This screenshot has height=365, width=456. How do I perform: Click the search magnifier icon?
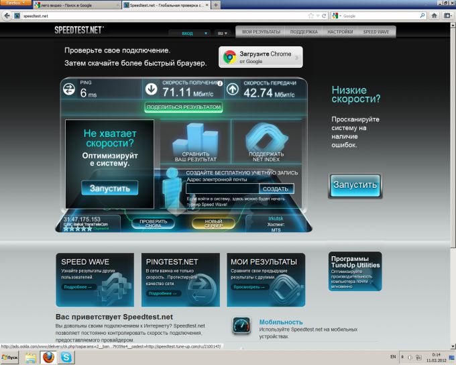422,15
